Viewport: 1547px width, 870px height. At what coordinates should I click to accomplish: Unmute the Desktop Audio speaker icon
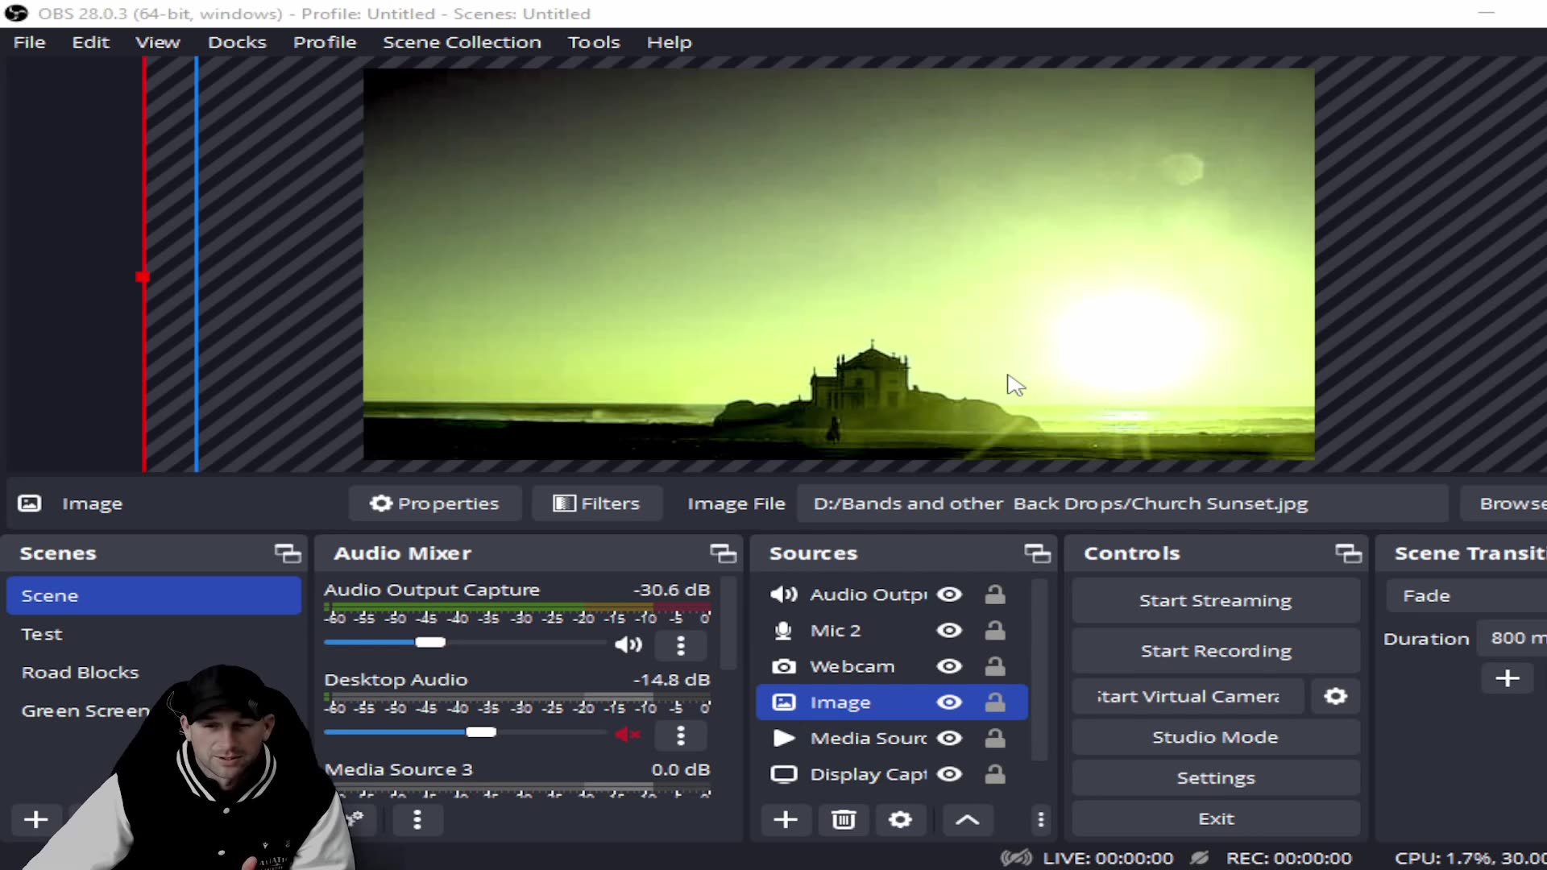(628, 734)
